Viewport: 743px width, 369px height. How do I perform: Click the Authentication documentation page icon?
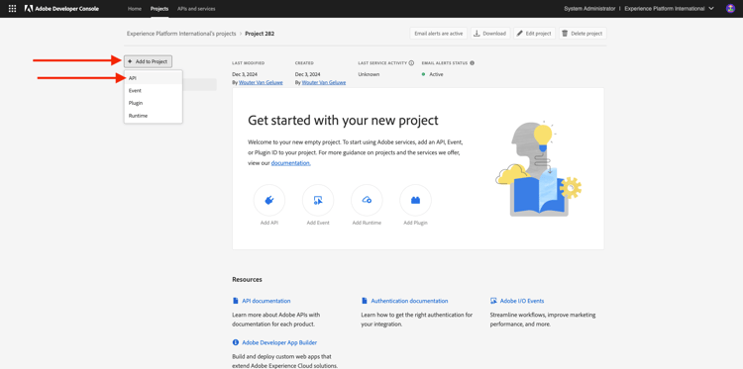pyautogui.click(x=365, y=301)
